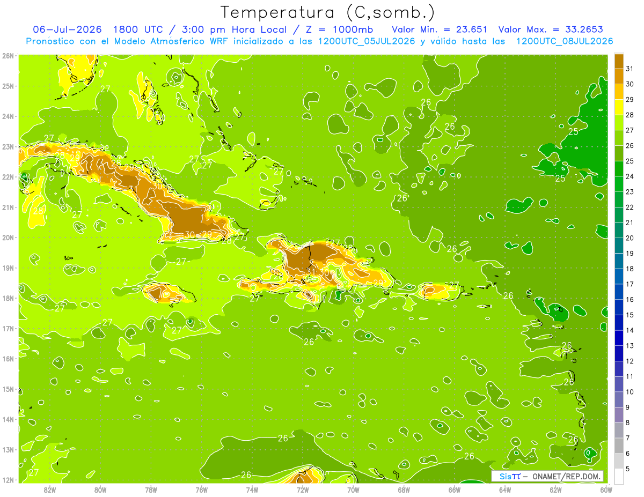Image resolution: width=644 pixels, height=497 pixels.
Task: Click the colorbar segment between 26 and 27
Action: [619, 138]
